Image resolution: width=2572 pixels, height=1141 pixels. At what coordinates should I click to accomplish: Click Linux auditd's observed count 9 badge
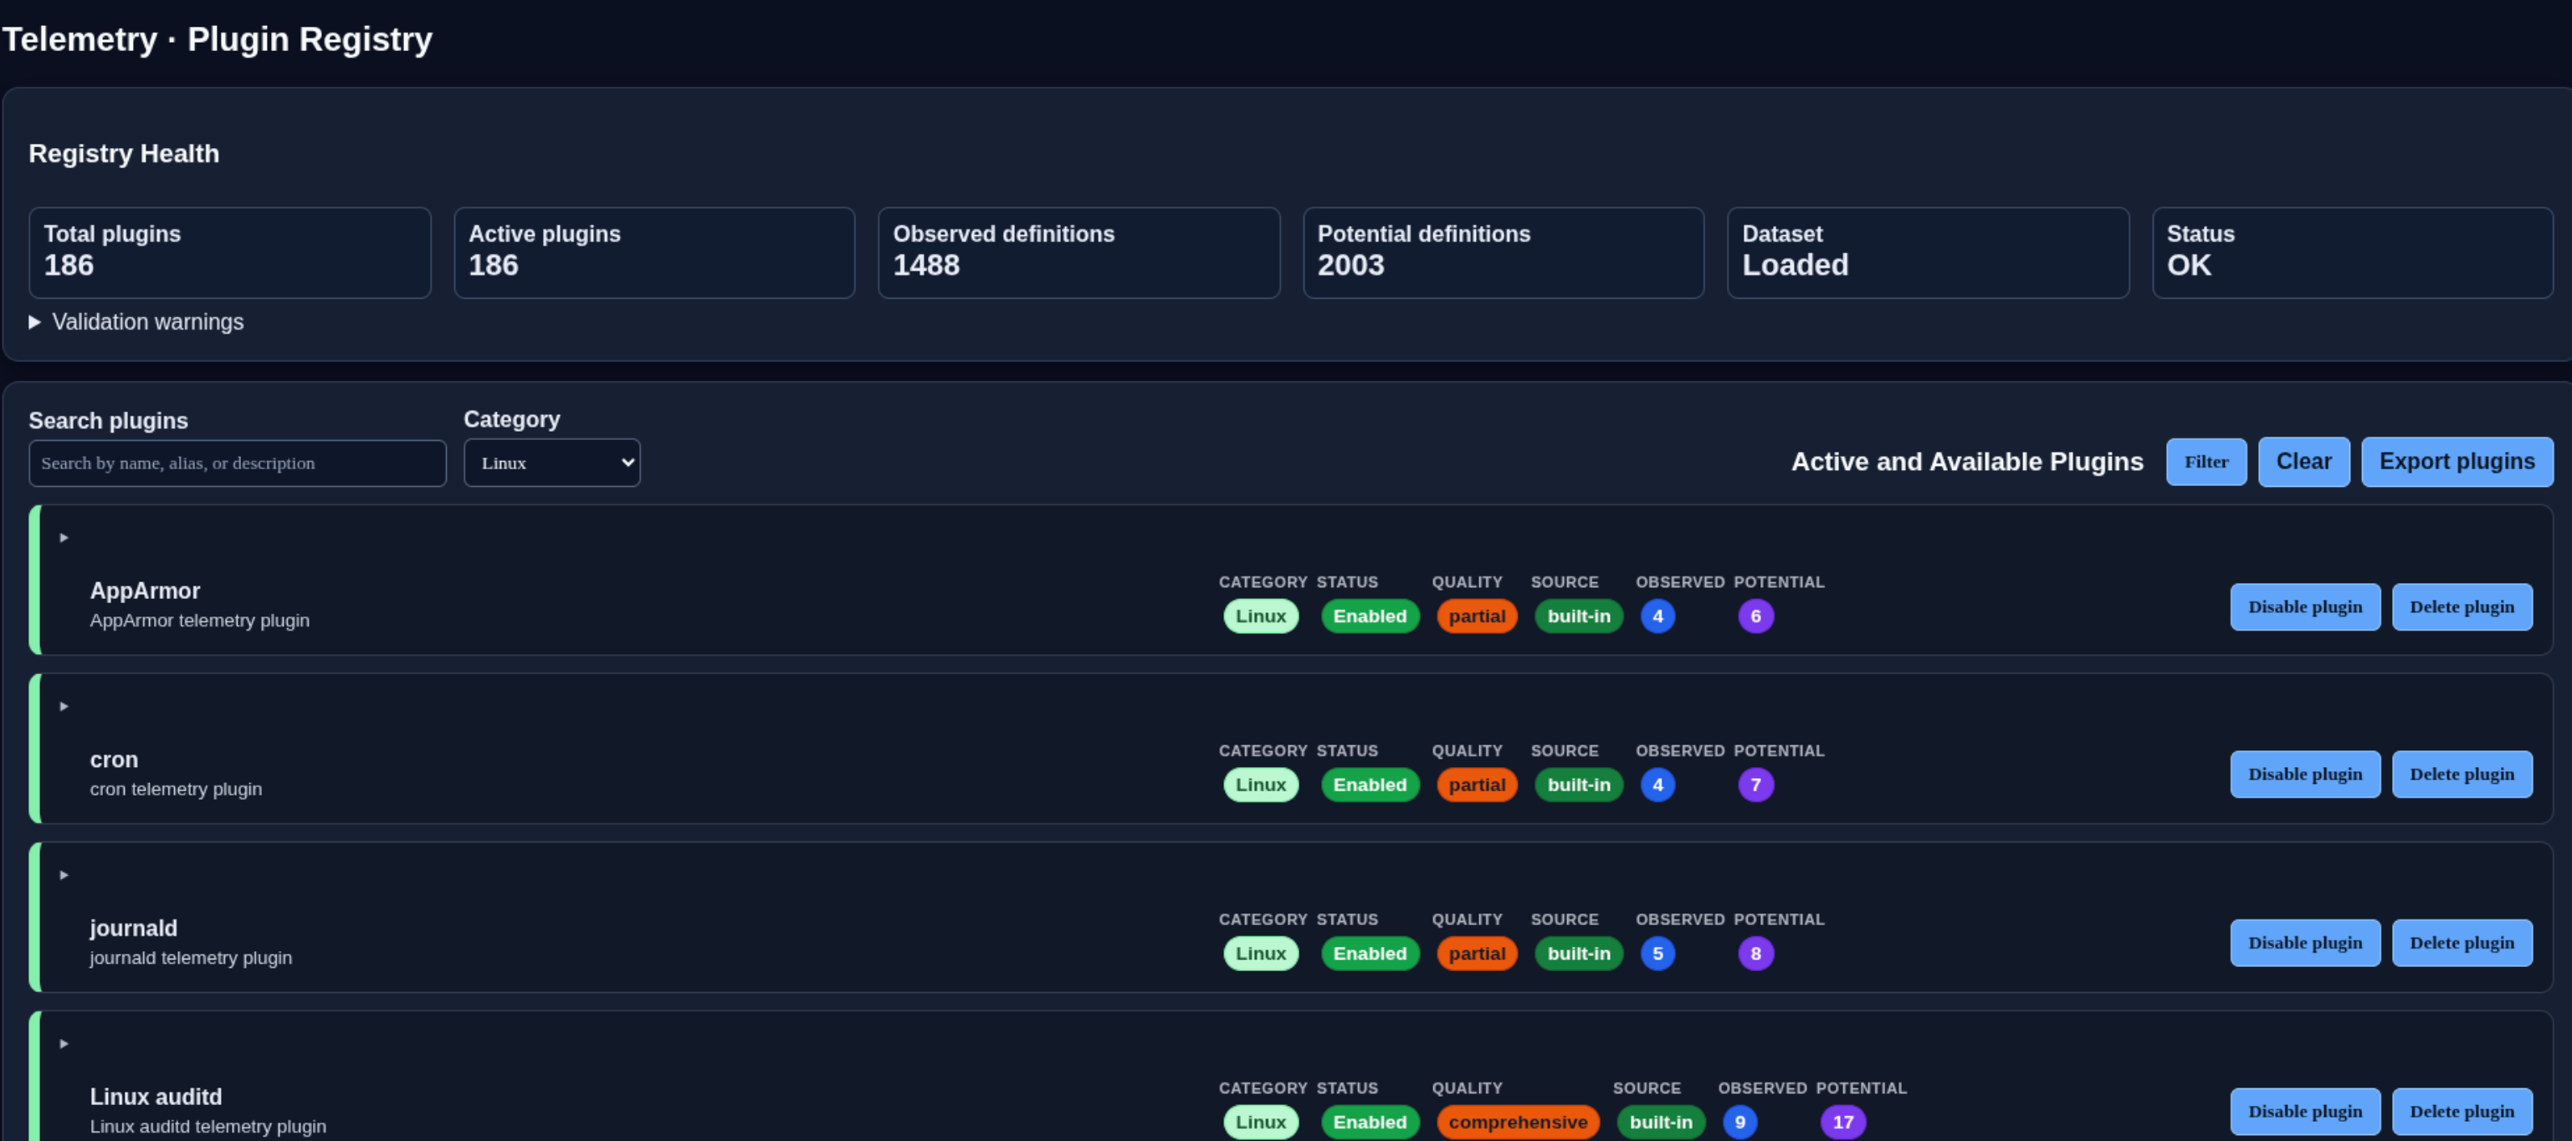click(x=1739, y=1122)
